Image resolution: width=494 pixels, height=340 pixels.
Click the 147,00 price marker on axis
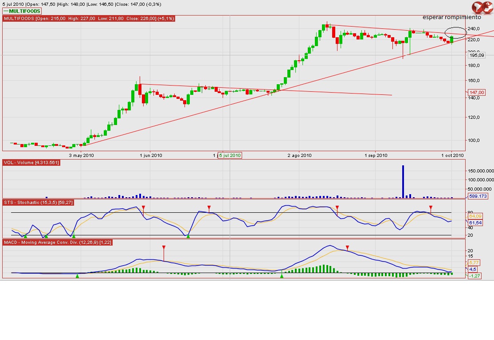[x=477, y=92]
